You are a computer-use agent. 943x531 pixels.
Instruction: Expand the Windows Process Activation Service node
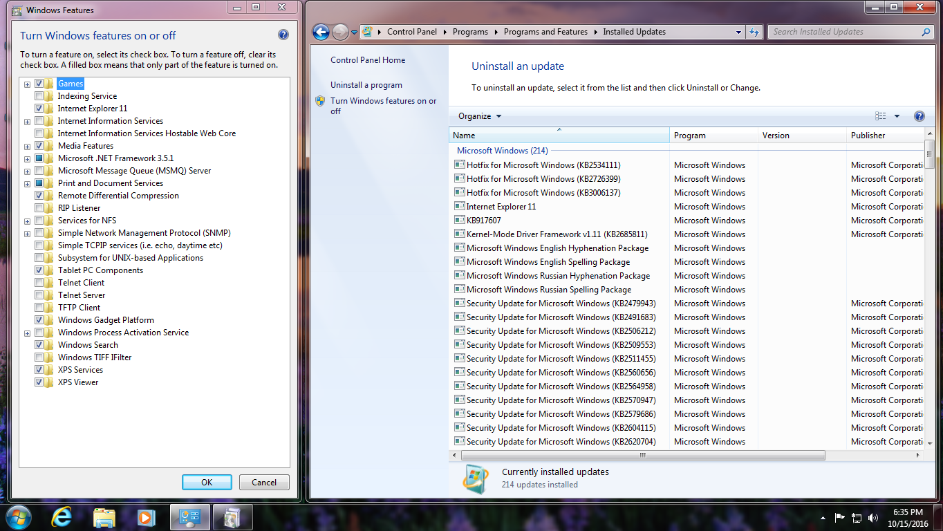pyautogui.click(x=28, y=333)
